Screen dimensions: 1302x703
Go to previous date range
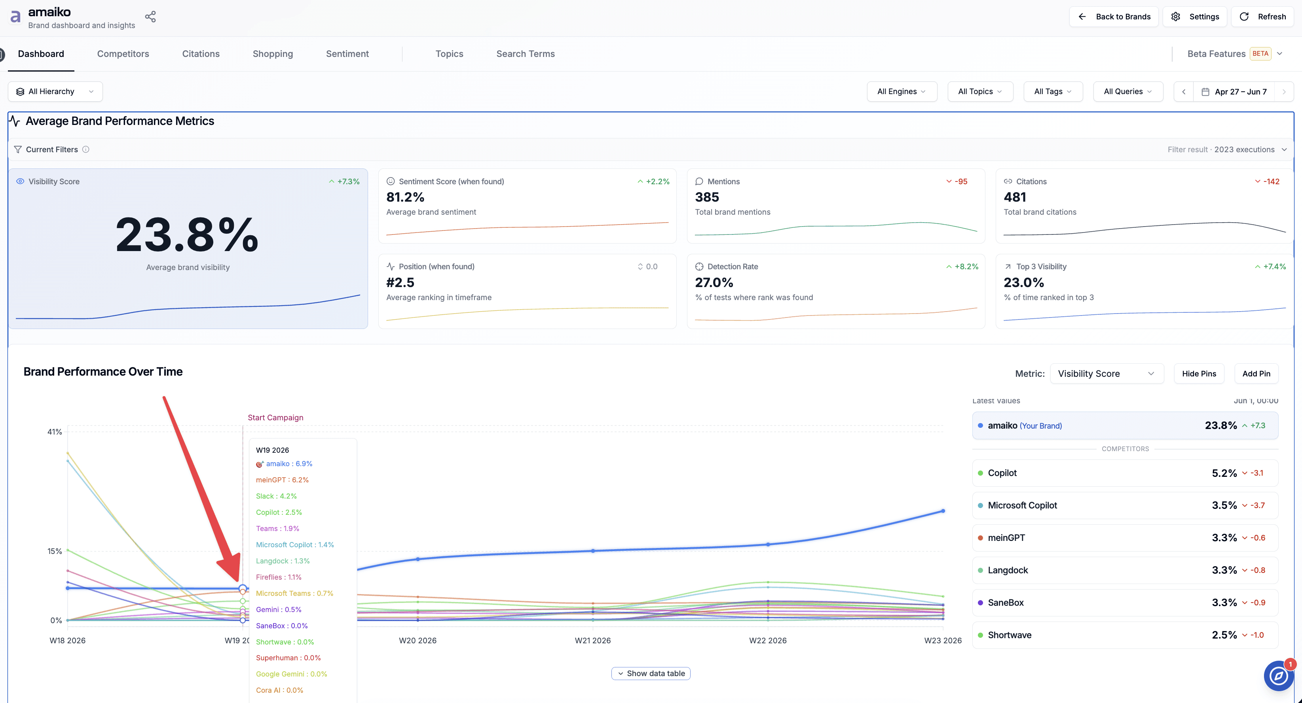[x=1184, y=91]
